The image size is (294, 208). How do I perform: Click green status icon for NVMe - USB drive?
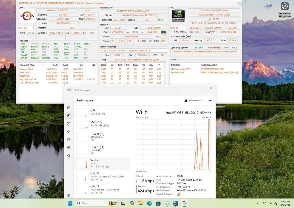pos(172,73)
